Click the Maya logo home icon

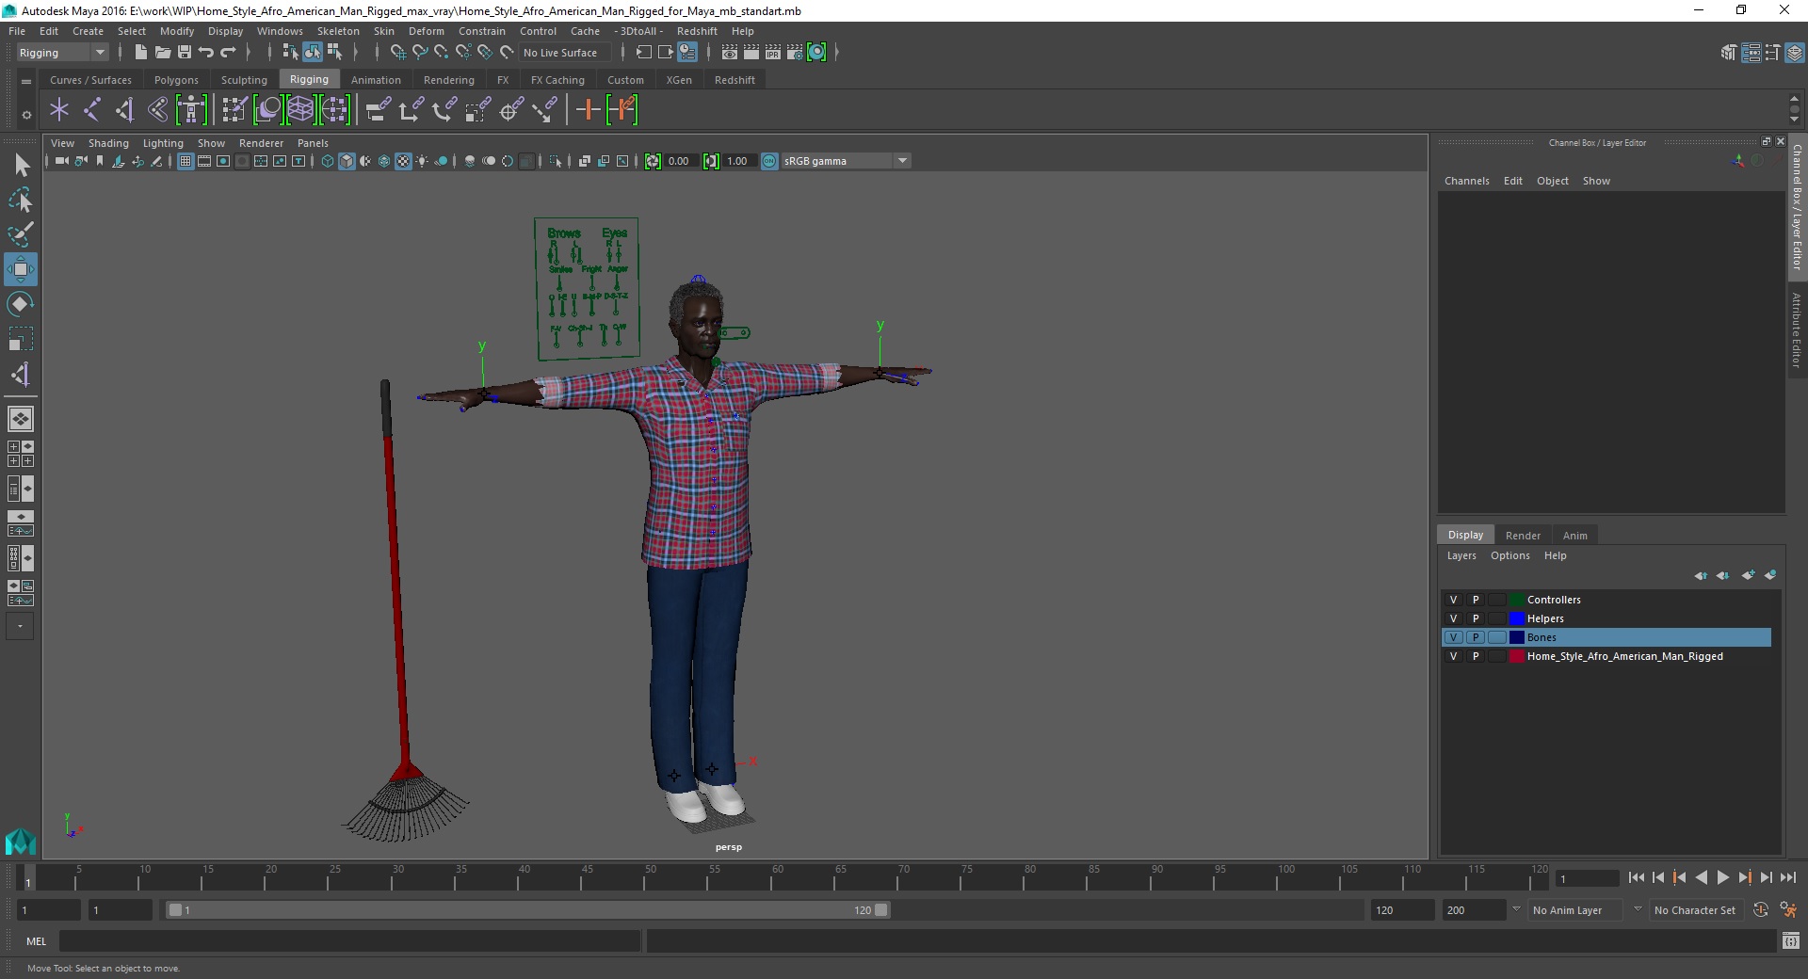tap(20, 841)
